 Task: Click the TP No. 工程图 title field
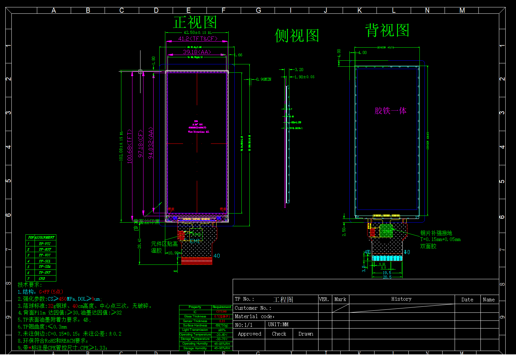pyautogui.click(x=275, y=299)
